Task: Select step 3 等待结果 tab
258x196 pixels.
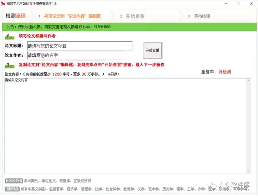Action: pyautogui.click(x=199, y=16)
